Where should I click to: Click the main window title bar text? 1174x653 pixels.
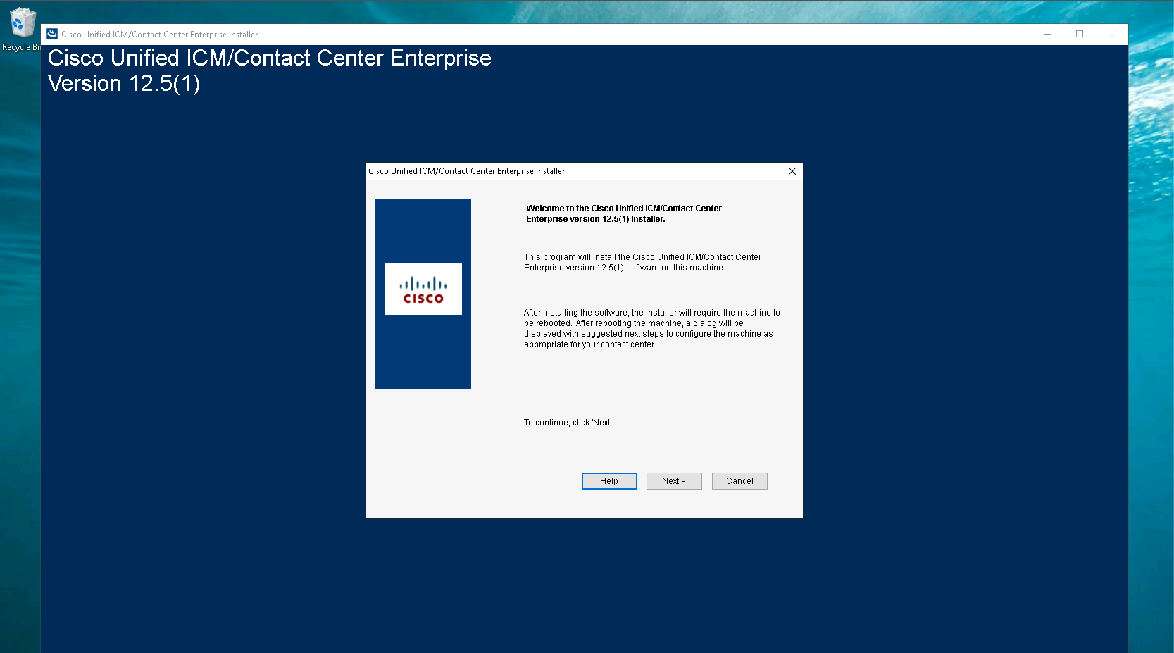160,35
